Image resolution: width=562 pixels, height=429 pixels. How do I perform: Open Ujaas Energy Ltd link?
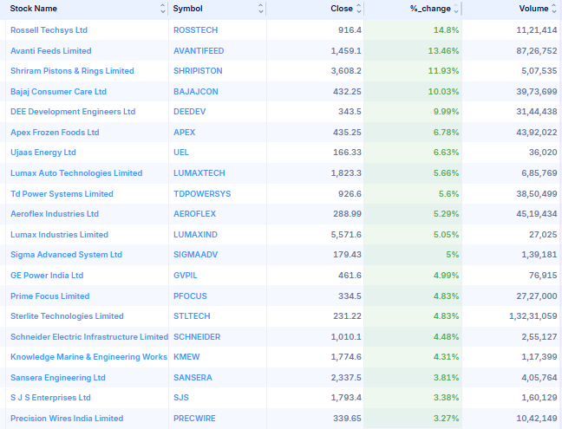tap(43, 153)
